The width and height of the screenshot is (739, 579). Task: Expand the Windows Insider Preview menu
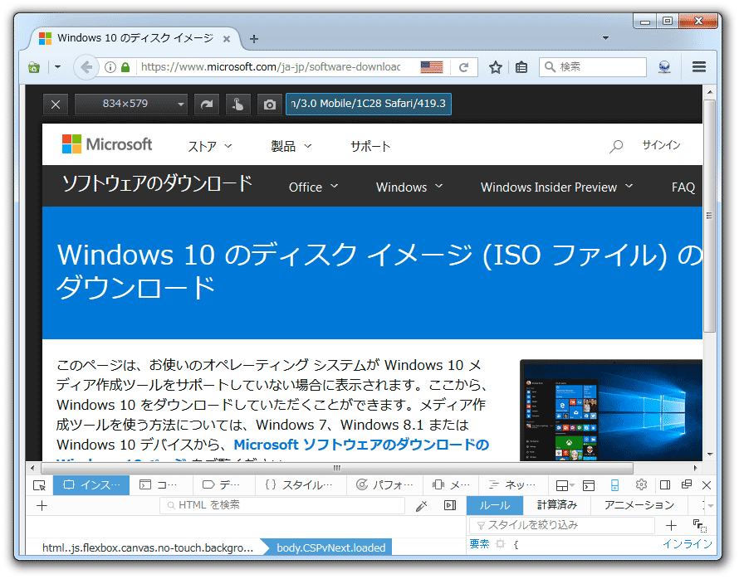tap(556, 187)
